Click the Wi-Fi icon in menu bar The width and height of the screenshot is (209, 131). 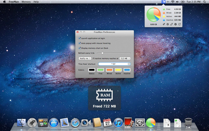173,2
